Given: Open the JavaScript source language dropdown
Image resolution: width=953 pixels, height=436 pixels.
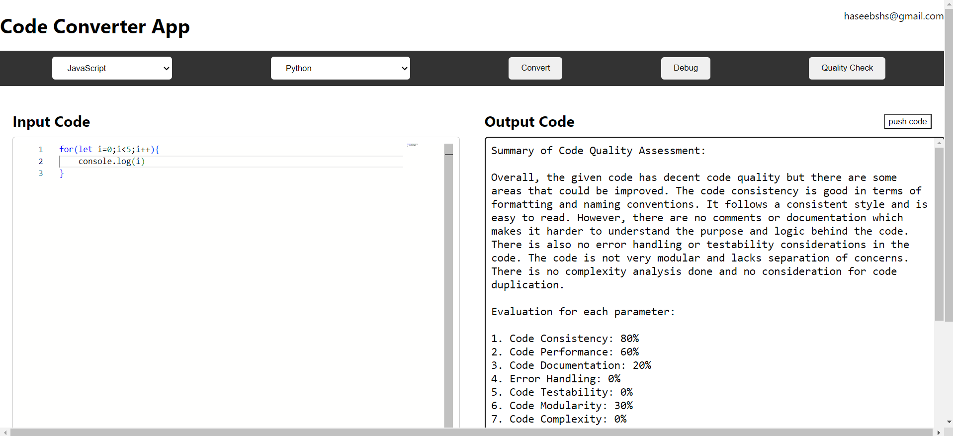Looking at the screenshot, I should click(x=112, y=68).
